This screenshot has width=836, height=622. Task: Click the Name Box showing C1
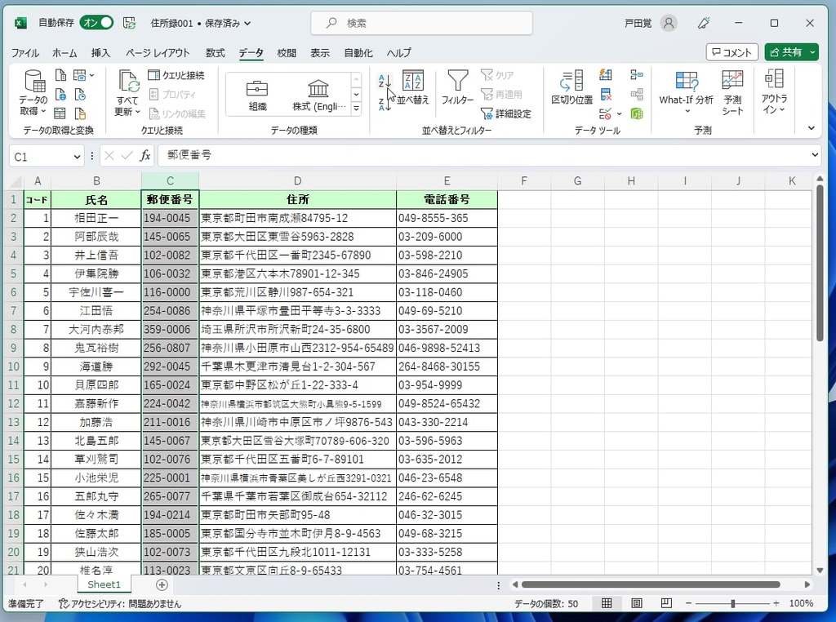pyautogui.click(x=39, y=157)
